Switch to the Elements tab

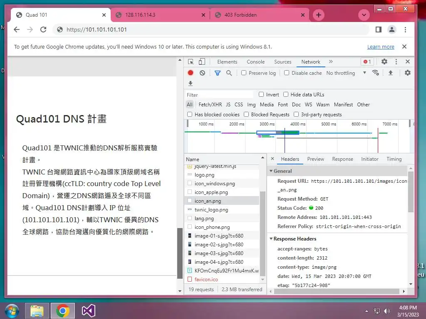pyautogui.click(x=227, y=62)
